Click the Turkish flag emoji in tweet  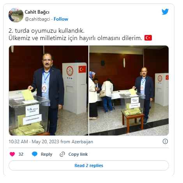click(148, 38)
